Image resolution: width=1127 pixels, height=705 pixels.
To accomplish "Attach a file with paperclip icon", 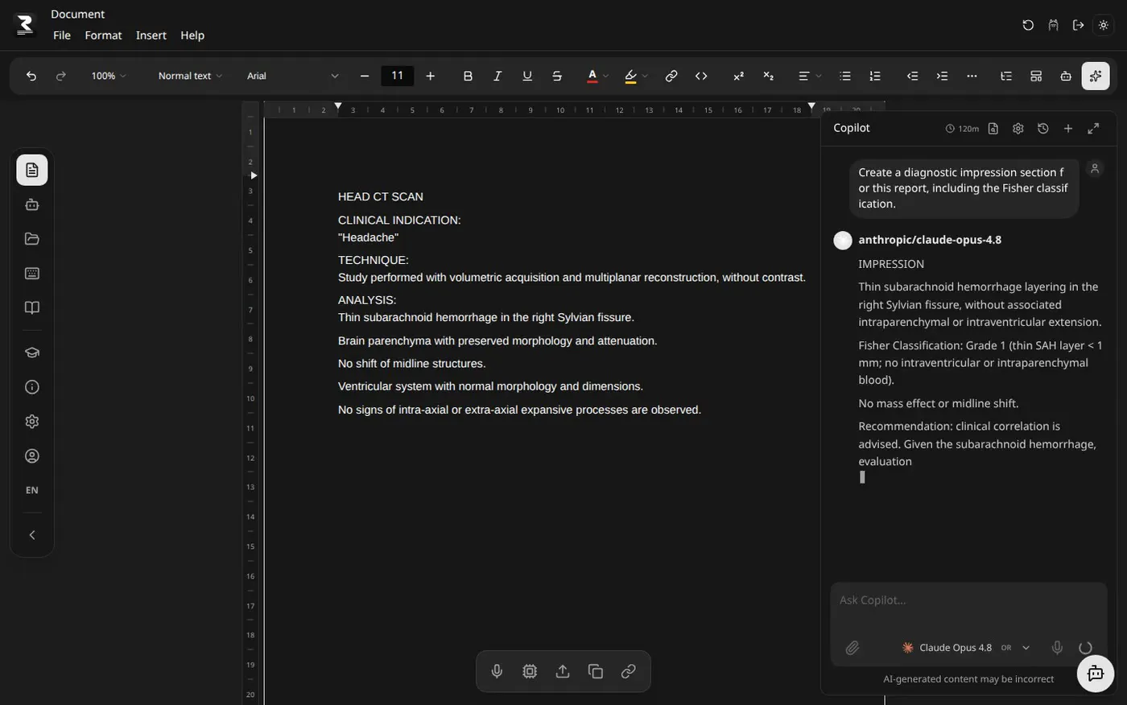I will [x=852, y=648].
